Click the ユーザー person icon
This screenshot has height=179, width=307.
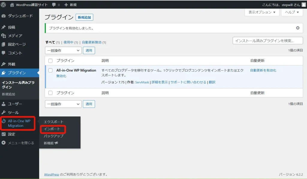pos(4,104)
